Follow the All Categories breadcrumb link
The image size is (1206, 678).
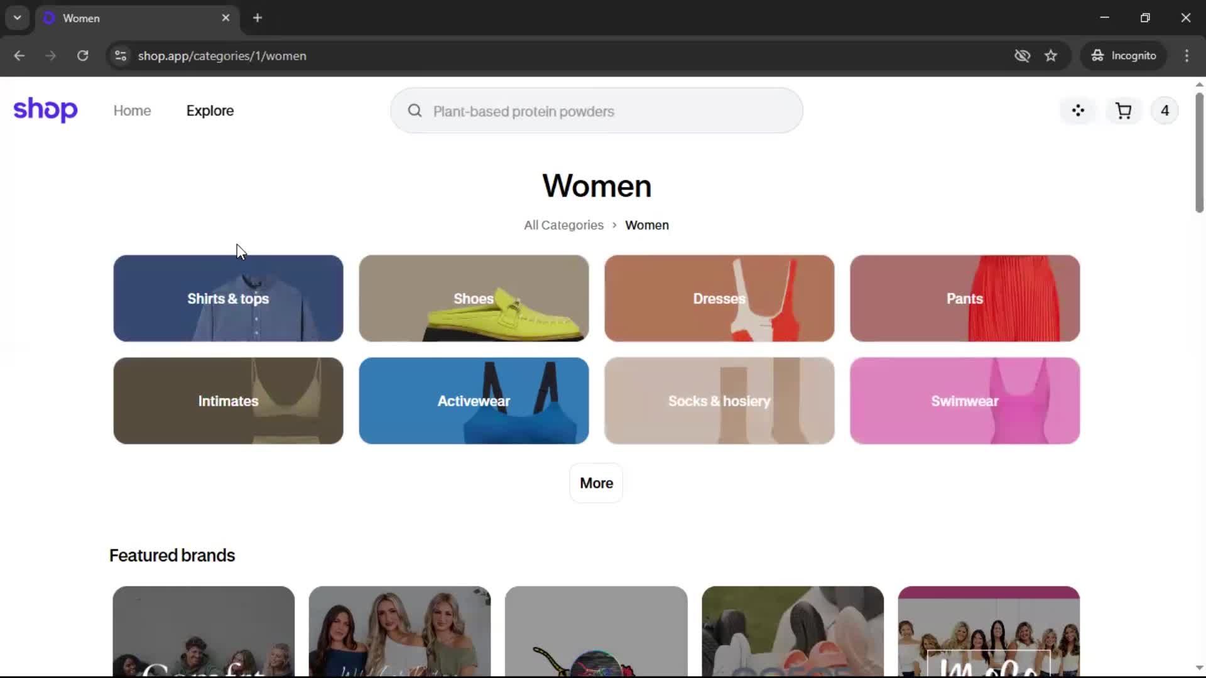point(563,225)
